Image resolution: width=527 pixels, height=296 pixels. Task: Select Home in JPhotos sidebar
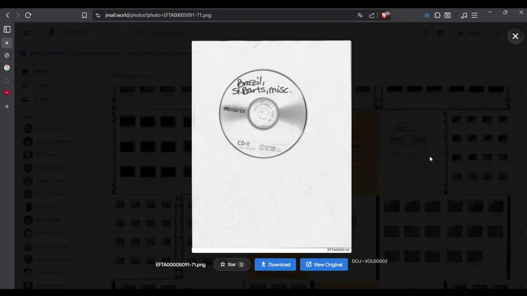pos(58,72)
